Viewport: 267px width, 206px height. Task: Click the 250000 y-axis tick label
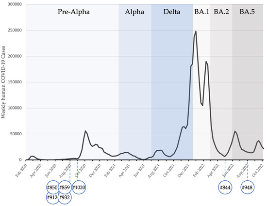[x=15, y=30]
